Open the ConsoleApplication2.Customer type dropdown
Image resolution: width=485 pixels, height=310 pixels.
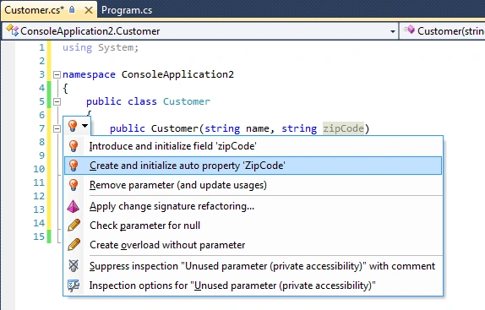[x=200, y=31]
